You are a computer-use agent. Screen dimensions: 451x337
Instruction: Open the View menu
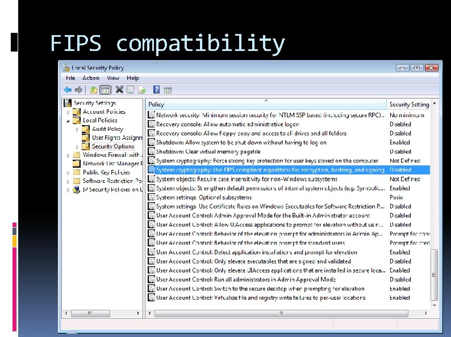[x=113, y=78]
